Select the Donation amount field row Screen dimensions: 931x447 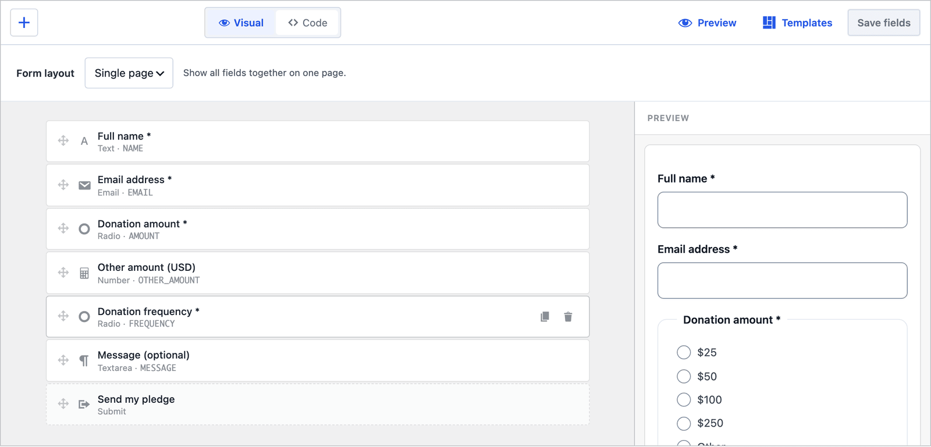click(318, 229)
